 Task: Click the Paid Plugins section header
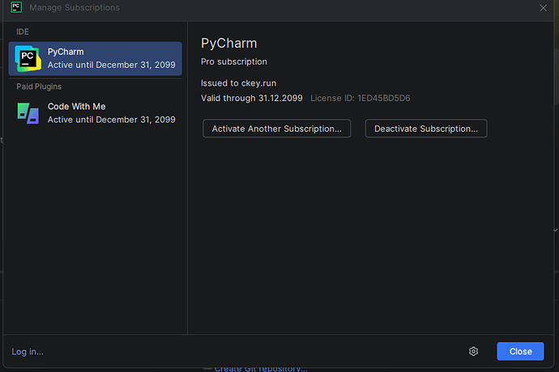(x=39, y=87)
